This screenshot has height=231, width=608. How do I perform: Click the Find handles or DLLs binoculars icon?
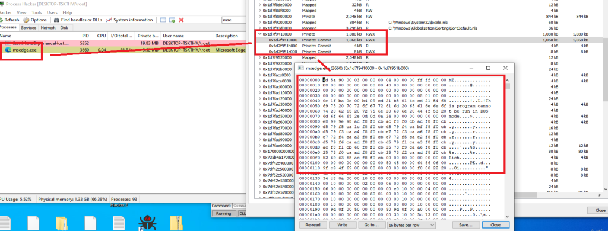(x=56, y=20)
